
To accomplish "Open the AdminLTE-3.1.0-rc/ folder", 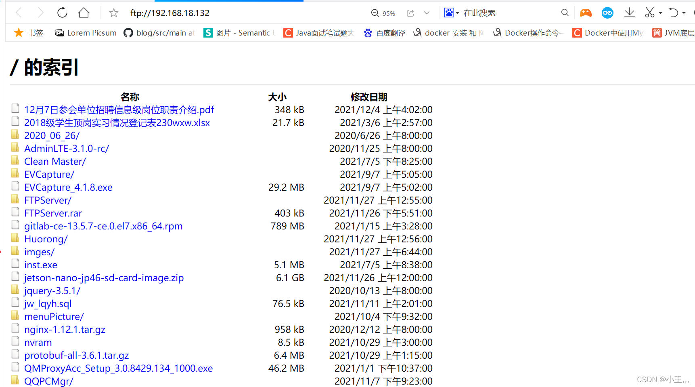I will [67, 149].
